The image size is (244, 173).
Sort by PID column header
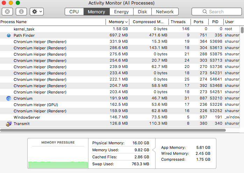tap(215, 22)
